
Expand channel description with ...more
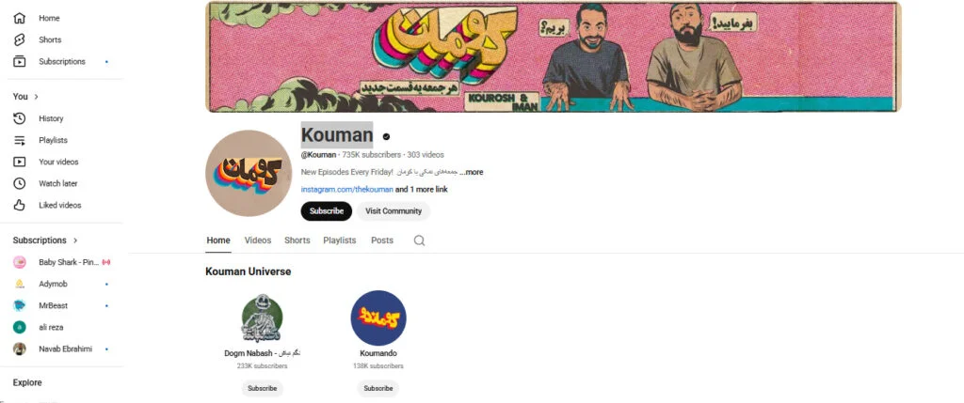[x=472, y=172]
